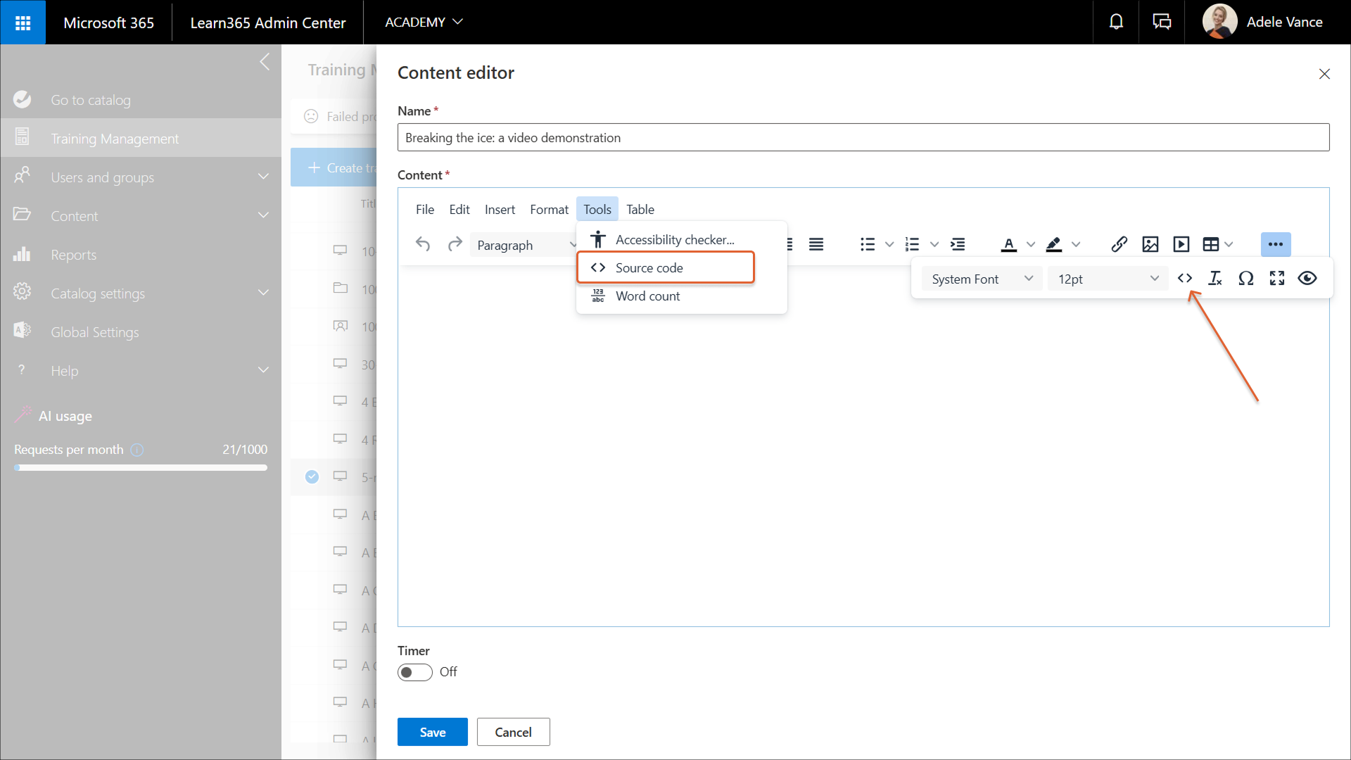Click the insert image icon
This screenshot has height=760, width=1351.
pyautogui.click(x=1150, y=244)
